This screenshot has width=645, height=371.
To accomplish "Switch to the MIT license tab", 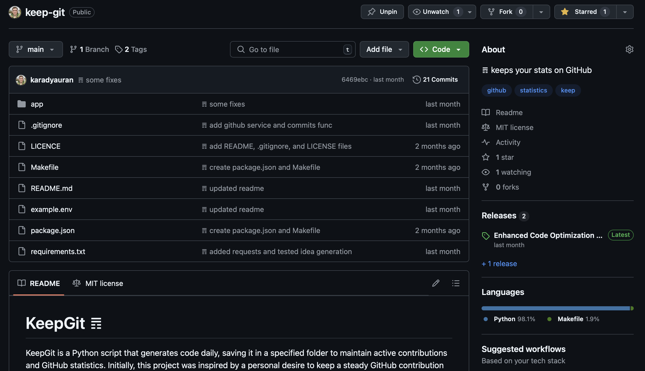I will [97, 283].
